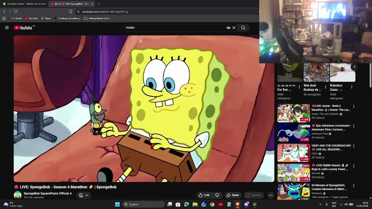Open options for the For five short
The height and width of the screenshot is (209, 372).
[299, 87]
